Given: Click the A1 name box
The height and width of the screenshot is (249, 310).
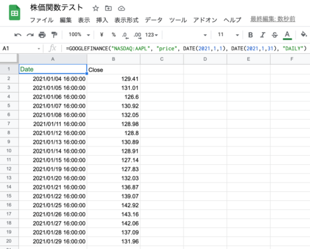Looking at the screenshot, I should point(19,49).
